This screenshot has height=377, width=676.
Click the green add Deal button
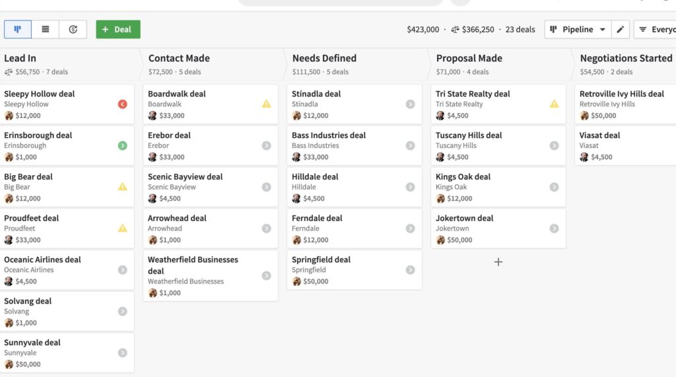tap(118, 29)
